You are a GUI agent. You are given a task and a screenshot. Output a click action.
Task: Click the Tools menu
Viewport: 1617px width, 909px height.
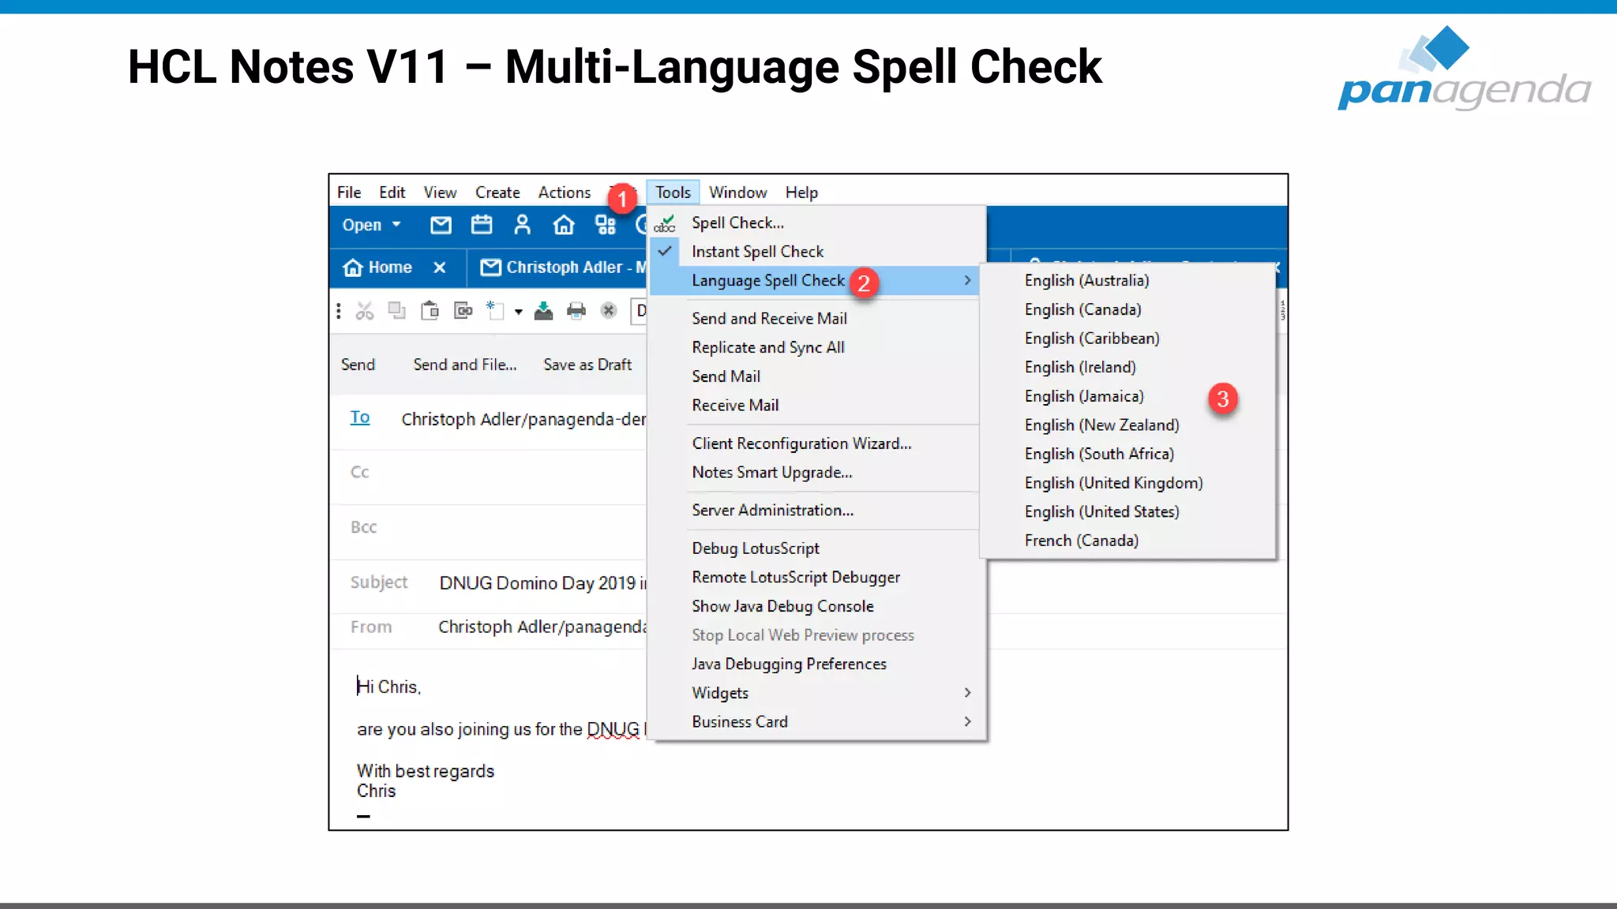point(673,193)
